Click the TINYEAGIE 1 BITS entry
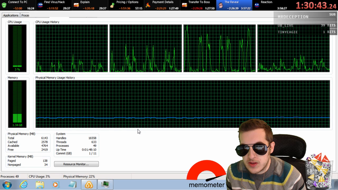Viewport: 338px width, 190px height. pos(306,32)
